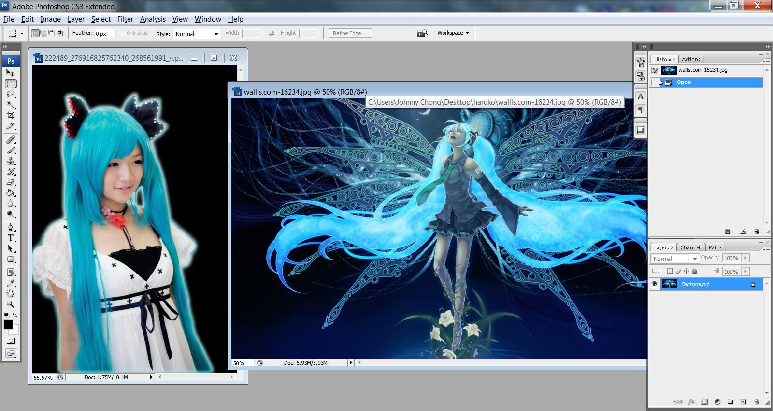773x411 pixels.
Task: Click the background color swatch
Action: (x=16, y=331)
